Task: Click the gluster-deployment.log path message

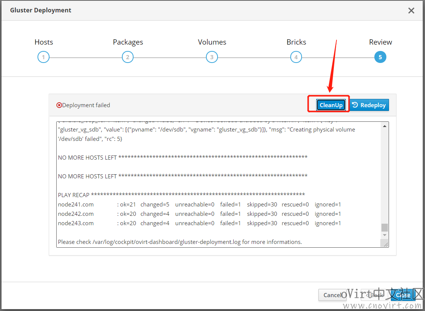Action: (180, 242)
